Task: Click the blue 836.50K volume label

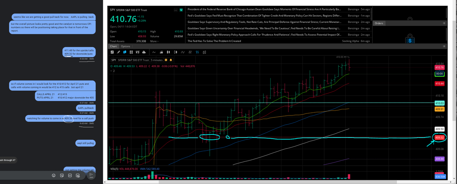Action: coord(439,177)
